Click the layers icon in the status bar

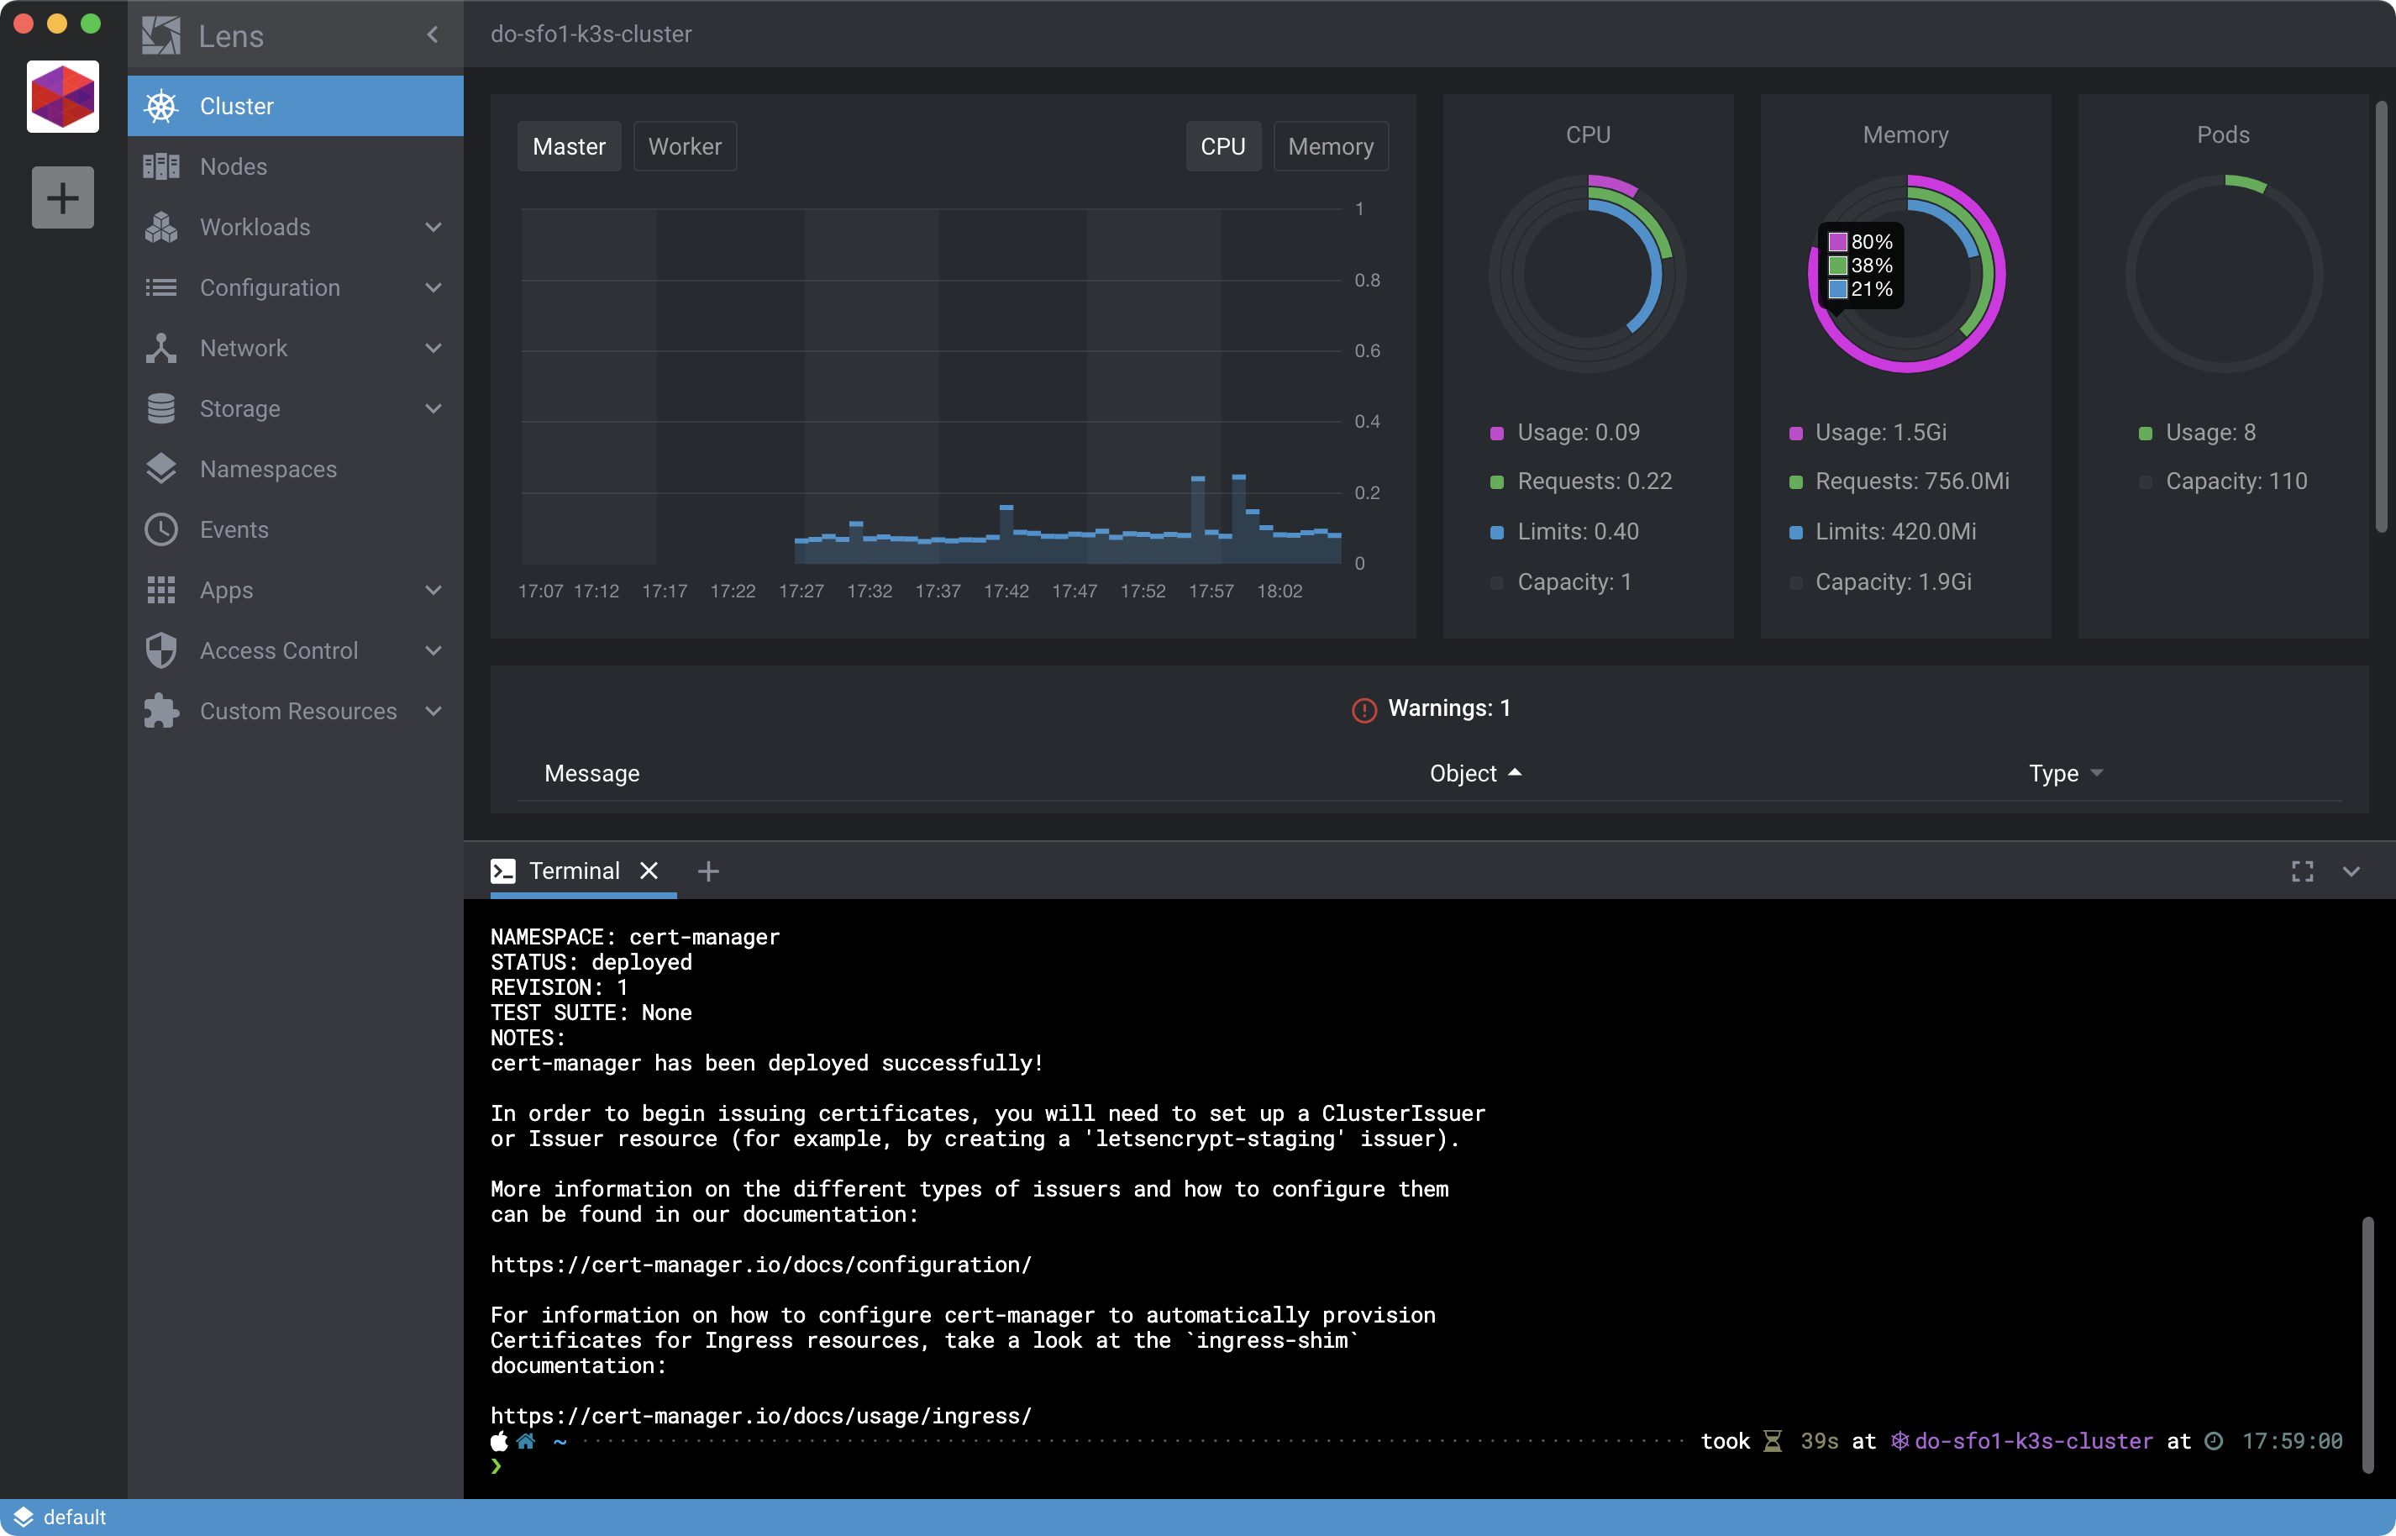pos(23,1517)
